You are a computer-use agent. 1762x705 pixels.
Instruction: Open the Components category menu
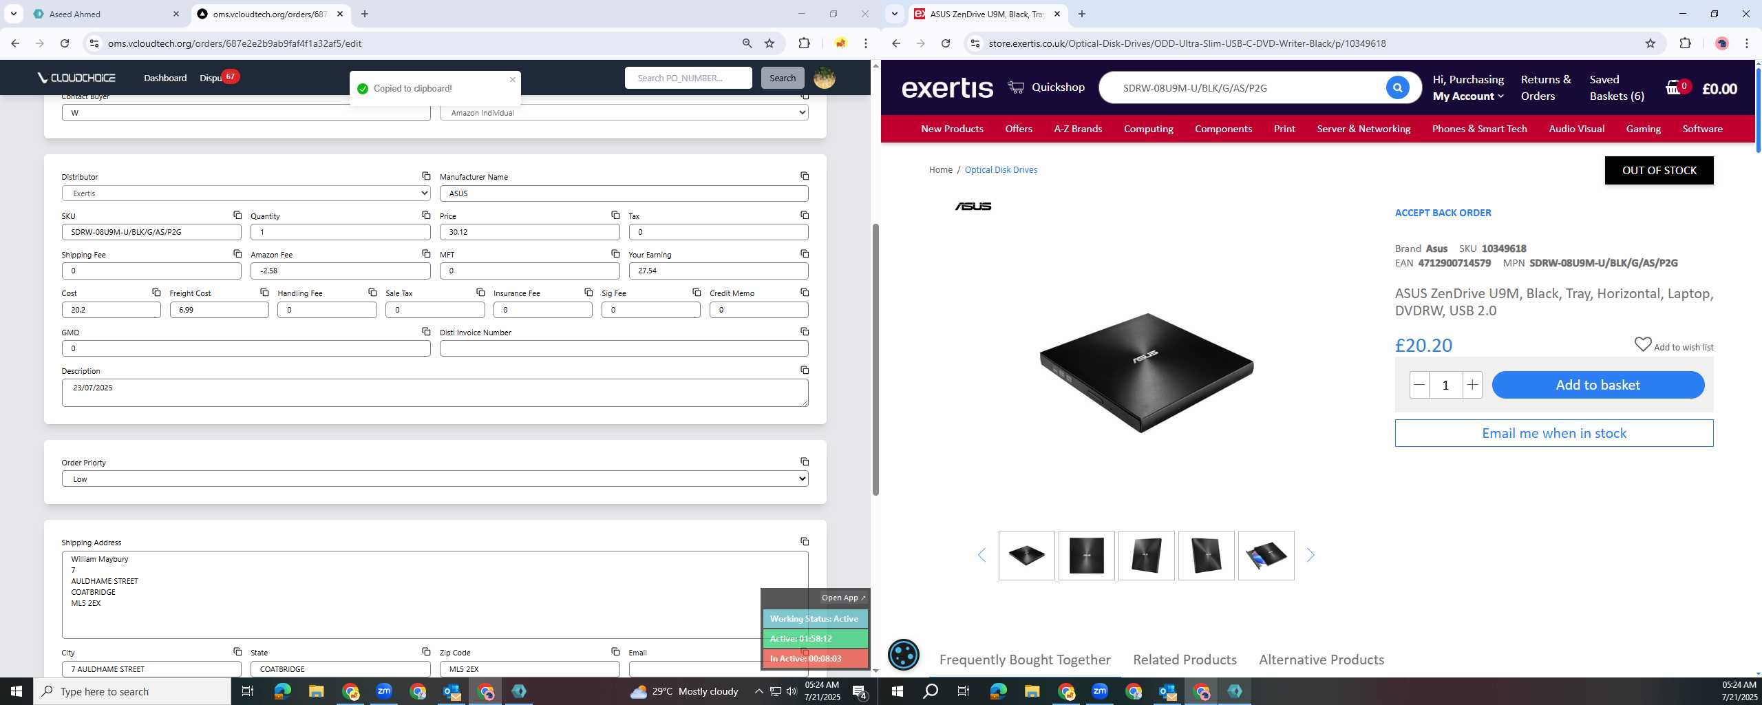click(1223, 129)
